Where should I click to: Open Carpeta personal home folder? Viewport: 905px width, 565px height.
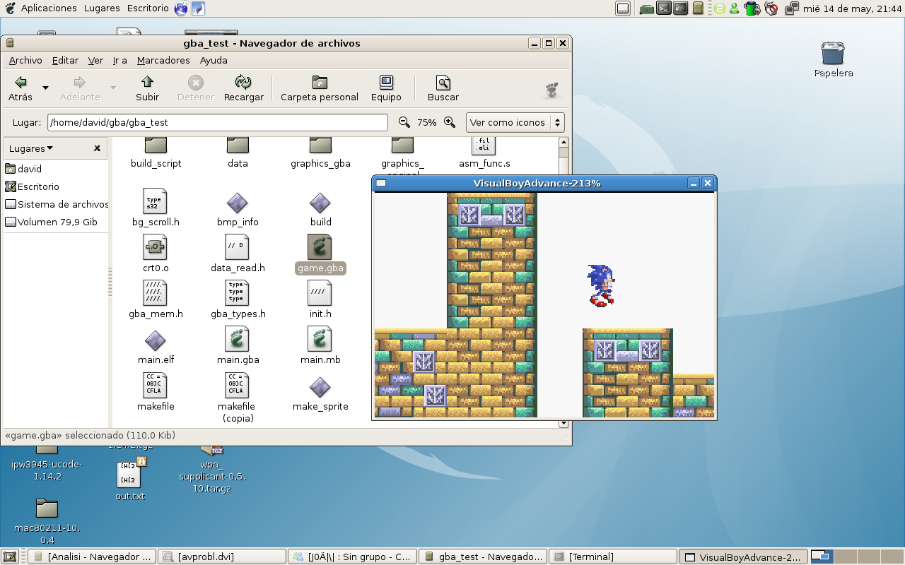[x=320, y=88]
